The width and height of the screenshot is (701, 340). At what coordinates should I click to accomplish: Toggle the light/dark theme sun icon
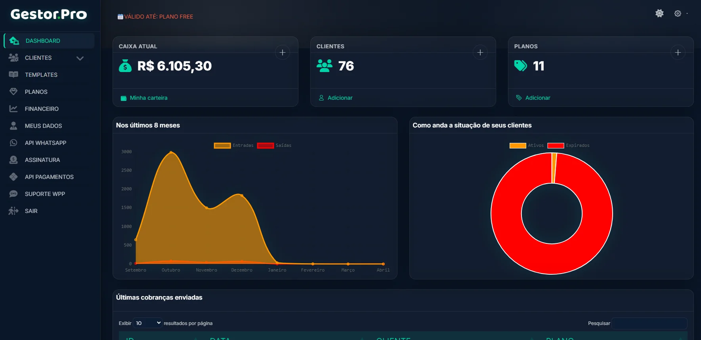(x=659, y=13)
